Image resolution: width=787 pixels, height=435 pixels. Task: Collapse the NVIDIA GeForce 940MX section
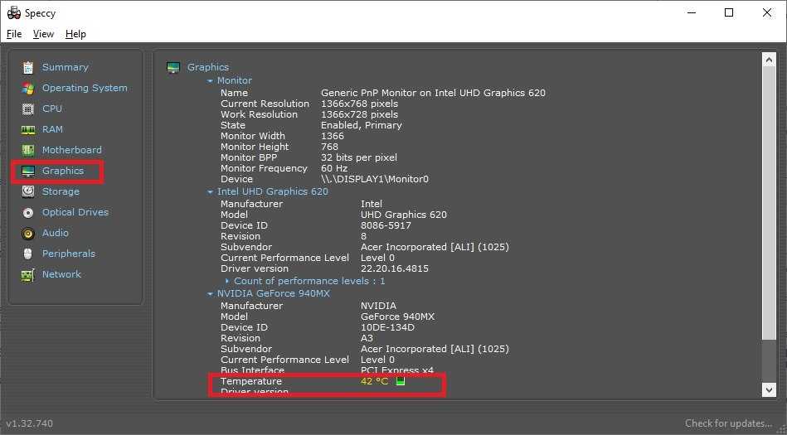[x=211, y=294]
